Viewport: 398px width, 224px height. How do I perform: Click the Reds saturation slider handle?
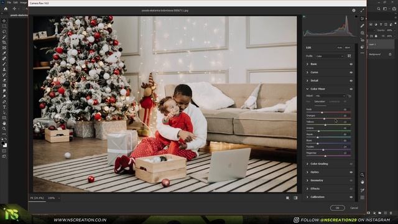point(322,112)
